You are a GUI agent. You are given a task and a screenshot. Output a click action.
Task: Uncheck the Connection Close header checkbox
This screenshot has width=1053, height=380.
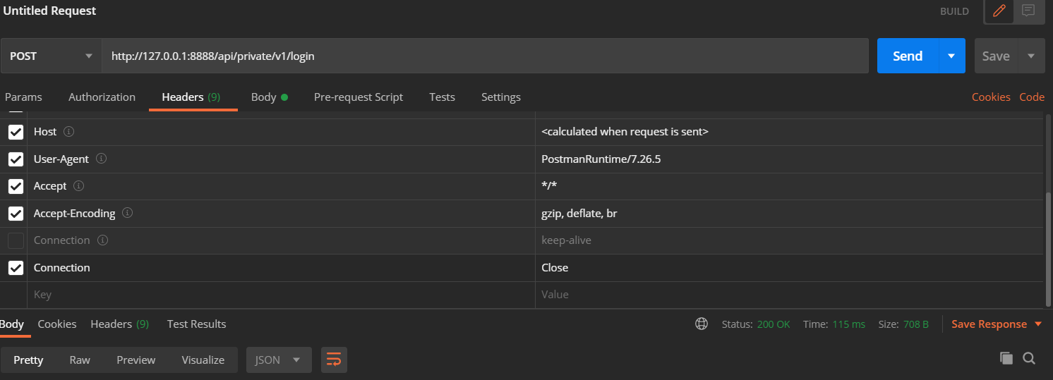(x=16, y=268)
